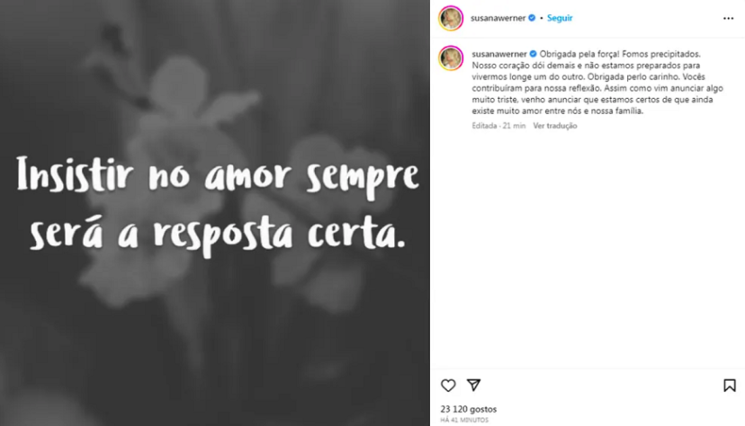This screenshot has width=745, height=426.
Task: Click the quote text on the post image
Action: (x=218, y=205)
